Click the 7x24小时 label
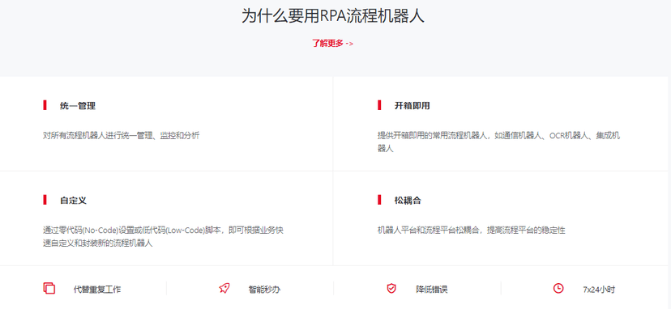The image size is (671, 309). (x=599, y=290)
